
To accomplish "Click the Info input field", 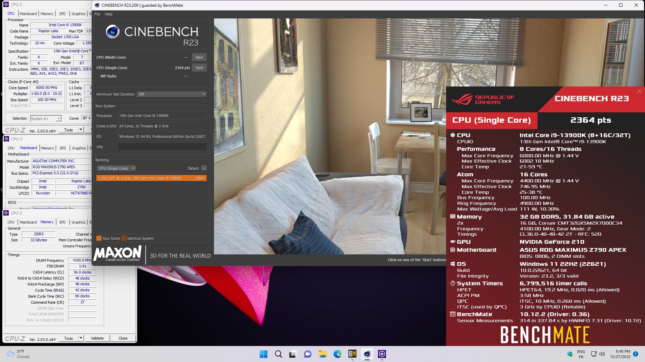I will (x=162, y=147).
